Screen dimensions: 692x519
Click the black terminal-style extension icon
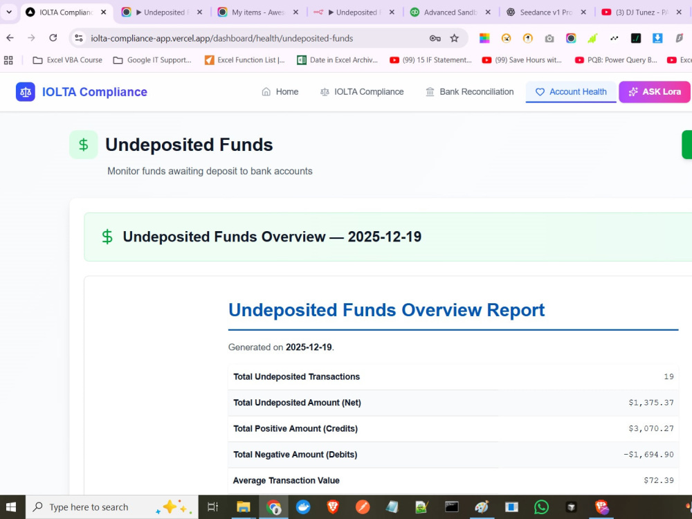pyautogui.click(x=636, y=38)
